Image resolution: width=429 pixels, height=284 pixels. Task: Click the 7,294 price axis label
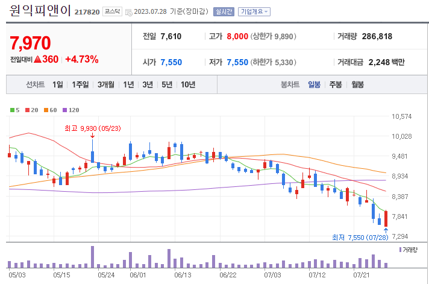[400, 236]
